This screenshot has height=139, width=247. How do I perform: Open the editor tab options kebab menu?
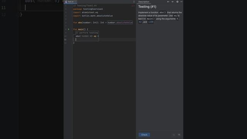[134, 2]
